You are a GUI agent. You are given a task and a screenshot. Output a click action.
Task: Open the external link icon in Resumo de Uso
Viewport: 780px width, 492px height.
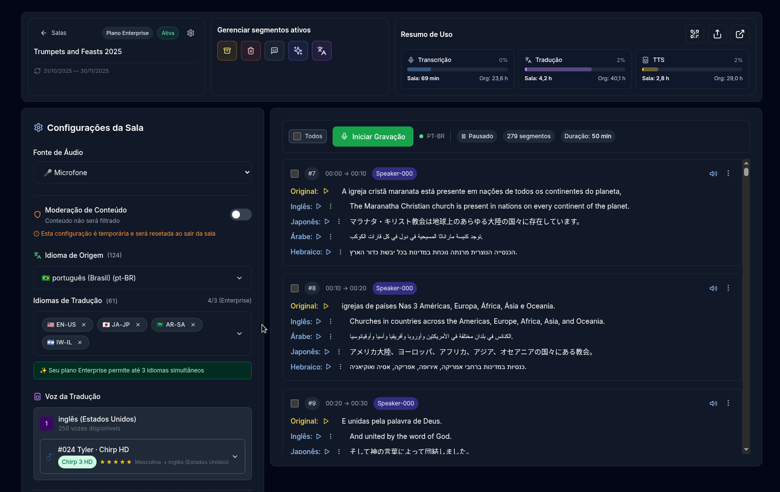[740, 34]
